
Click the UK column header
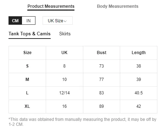click(x=65, y=53)
